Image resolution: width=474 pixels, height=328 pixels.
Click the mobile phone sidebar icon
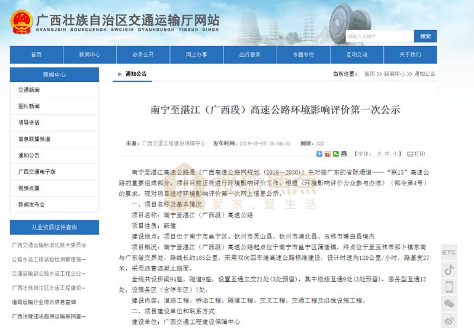click(449, 287)
